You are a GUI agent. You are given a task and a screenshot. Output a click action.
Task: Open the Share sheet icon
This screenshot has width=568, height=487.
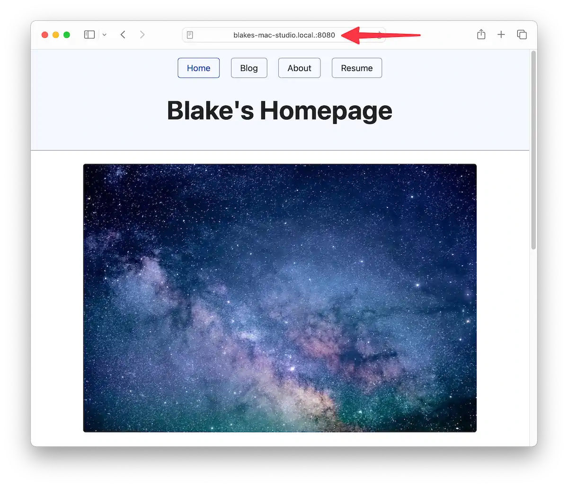[x=481, y=35]
